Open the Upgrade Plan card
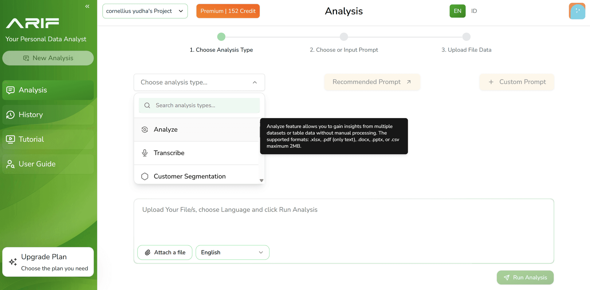 coord(48,262)
